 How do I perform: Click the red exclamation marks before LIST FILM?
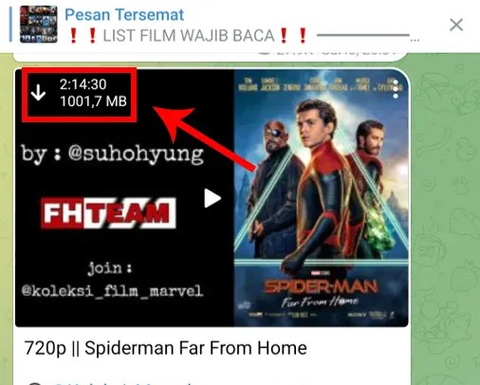pyautogui.click(x=83, y=35)
